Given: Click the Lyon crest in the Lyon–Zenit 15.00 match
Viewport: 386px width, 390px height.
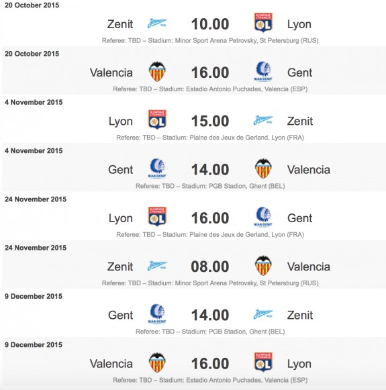Looking at the screenshot, I should 157,119.
